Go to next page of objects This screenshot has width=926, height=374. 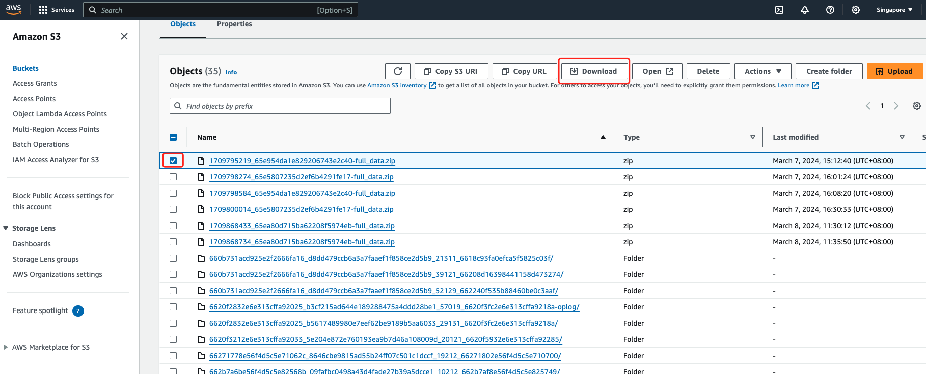(x=896, y=106)
